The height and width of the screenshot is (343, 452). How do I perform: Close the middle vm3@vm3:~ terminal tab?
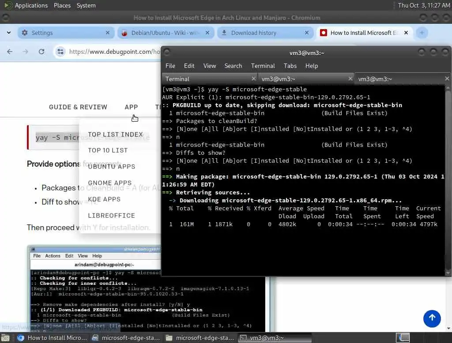click(x=350, y=78)
